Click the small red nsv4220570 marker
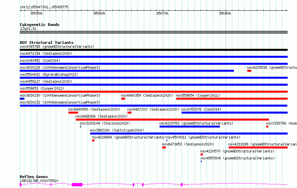Viewport: 297px width, 188px height. point(202,154)
